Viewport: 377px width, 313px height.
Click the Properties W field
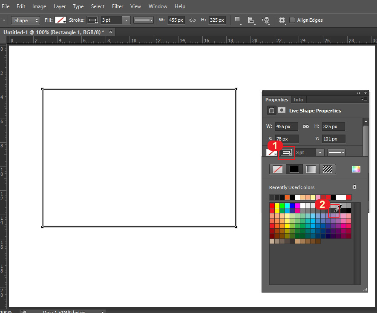(287, 126)
